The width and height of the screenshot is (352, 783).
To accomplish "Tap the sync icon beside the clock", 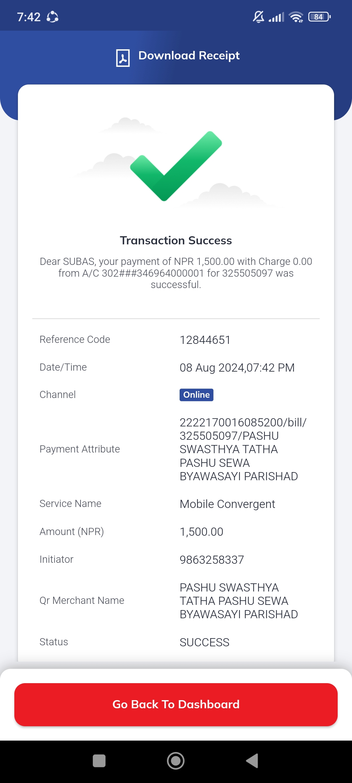I will pos(52,17).
